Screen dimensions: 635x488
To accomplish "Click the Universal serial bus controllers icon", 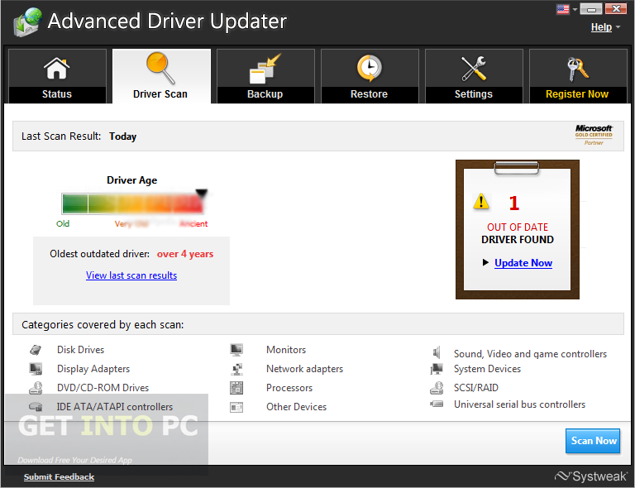I will (x=437, y=404).
